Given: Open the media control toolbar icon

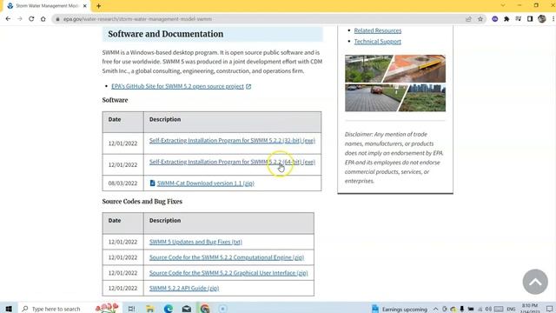Looking at the screenshot, I should click(518, 19).
